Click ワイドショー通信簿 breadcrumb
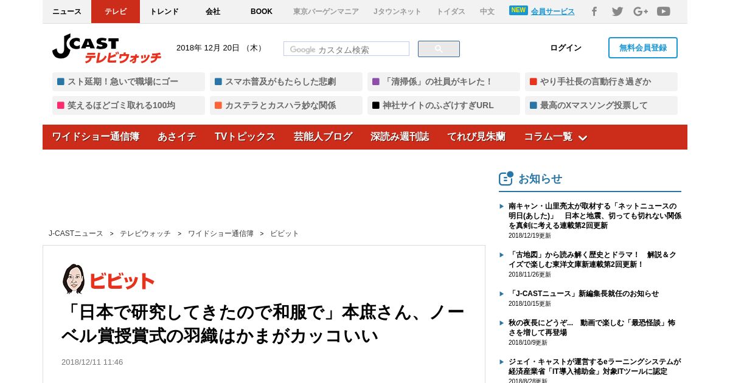This screenshot has width=730, height=383. (x=221, y=233)
